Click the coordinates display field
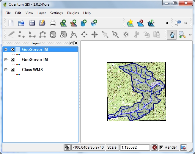195x154 pixels. 88,147
